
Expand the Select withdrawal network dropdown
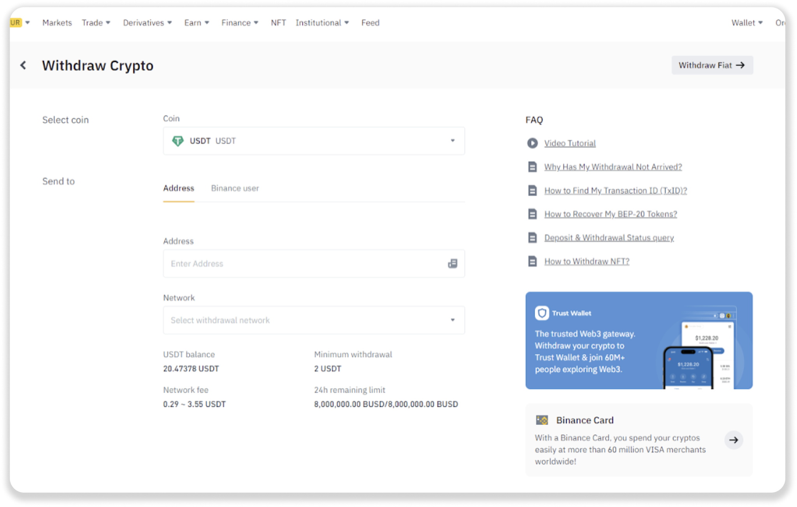click(x=314, y=320)
